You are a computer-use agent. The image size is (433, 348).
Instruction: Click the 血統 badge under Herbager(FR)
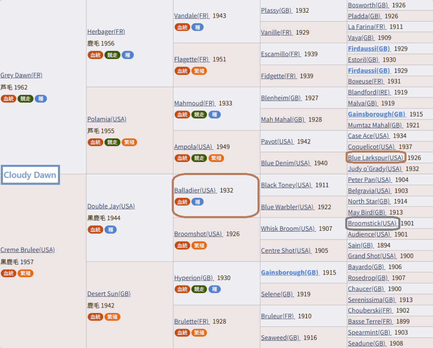(96, 55)
